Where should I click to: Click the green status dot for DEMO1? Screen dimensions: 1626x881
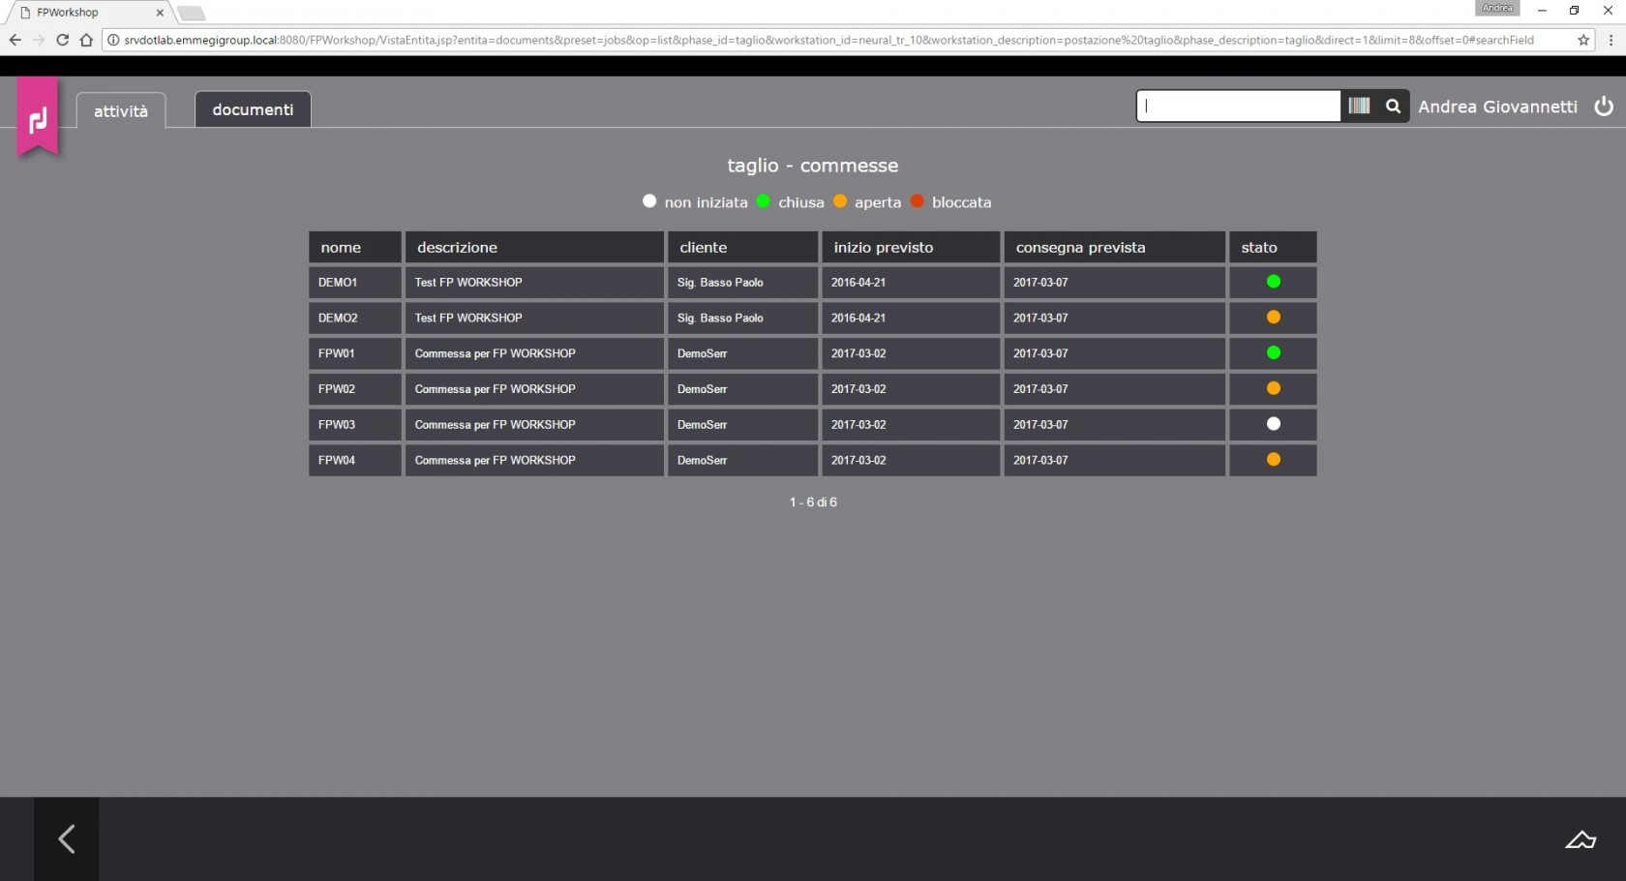click(1273, 282)
